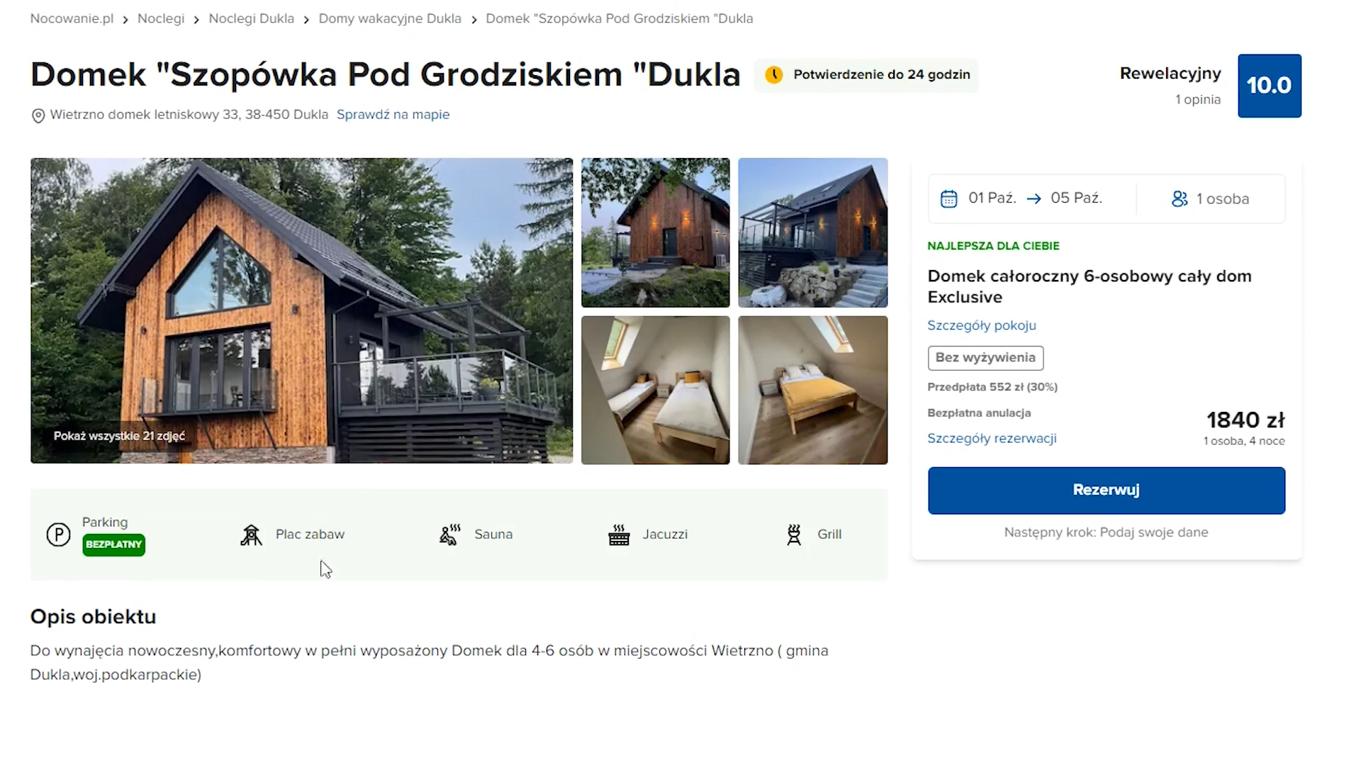Click the Sauna amenity icon
This screenshot has height=765, width=1354.
[450, 535]
